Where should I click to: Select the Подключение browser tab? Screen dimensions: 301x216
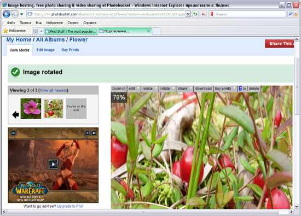(x=123, y=31)
